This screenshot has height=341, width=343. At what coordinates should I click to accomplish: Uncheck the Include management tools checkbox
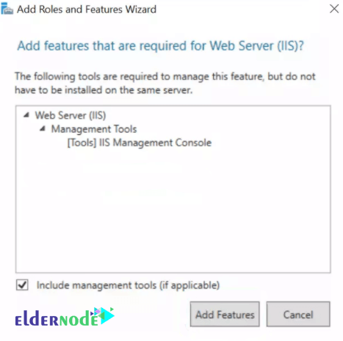22,285
